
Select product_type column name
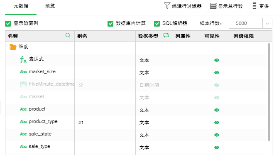43,122
